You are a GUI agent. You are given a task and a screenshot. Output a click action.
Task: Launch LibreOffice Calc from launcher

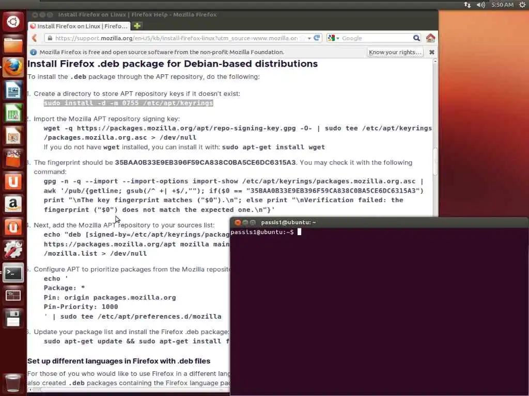click(13, 113)
